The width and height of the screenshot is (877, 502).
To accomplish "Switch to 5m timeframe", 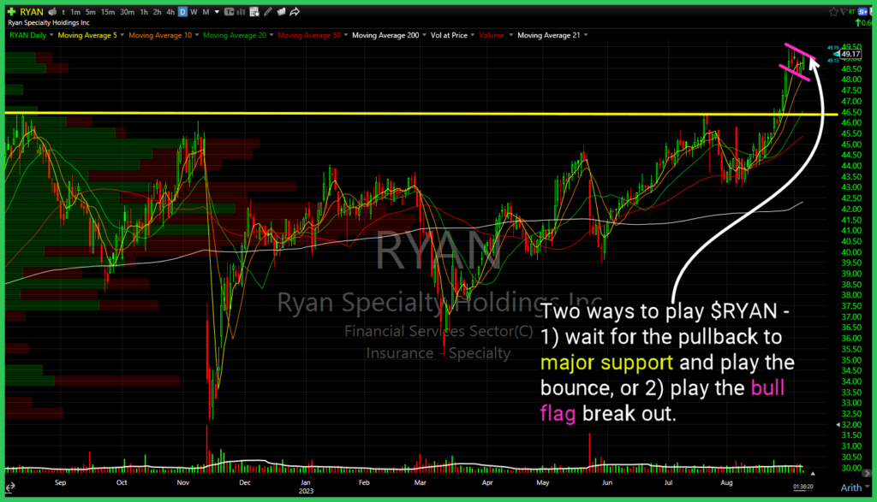I will point(91,12).
